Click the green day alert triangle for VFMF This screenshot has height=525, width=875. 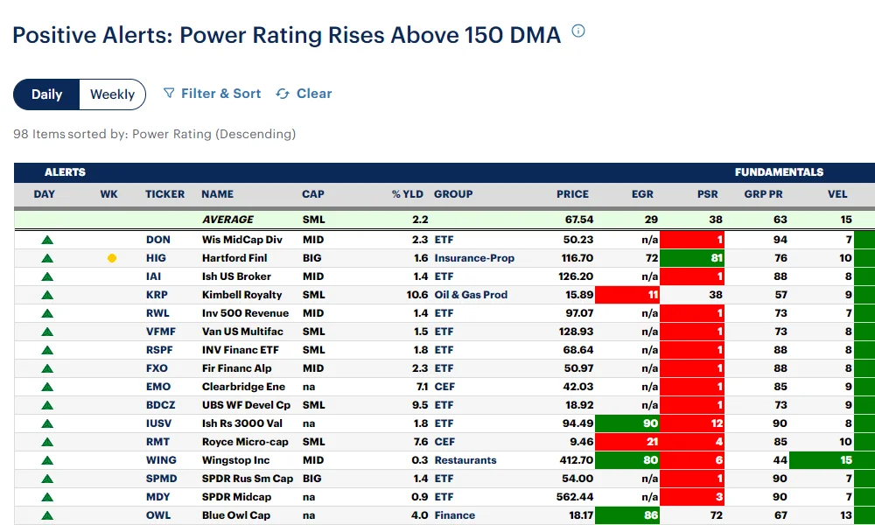pos(47,332)
